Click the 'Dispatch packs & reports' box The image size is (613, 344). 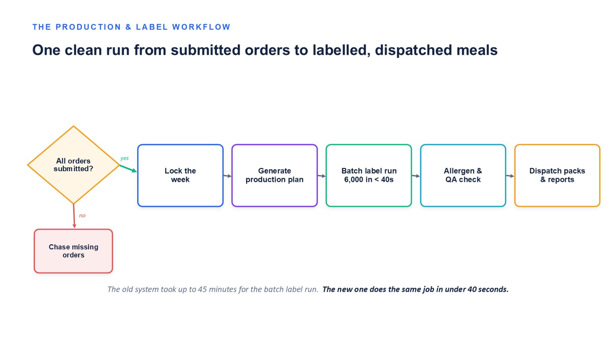(557, 175)
